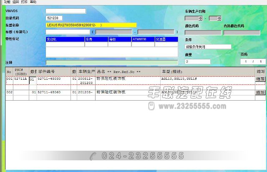Select row number 002
Viewport: 267px width, 172px height.
click(9, 92)
